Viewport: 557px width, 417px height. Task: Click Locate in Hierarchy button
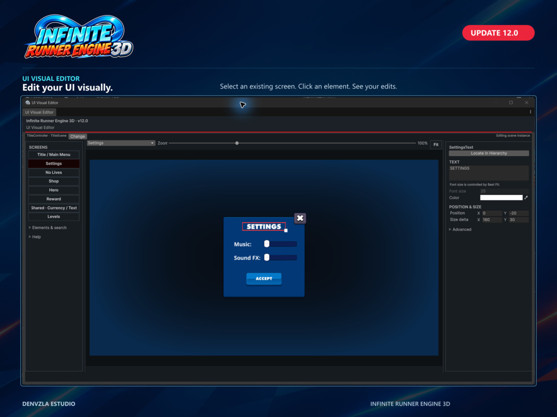489,153
